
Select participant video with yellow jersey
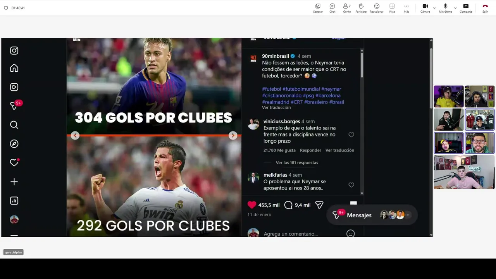pos(449,96)
